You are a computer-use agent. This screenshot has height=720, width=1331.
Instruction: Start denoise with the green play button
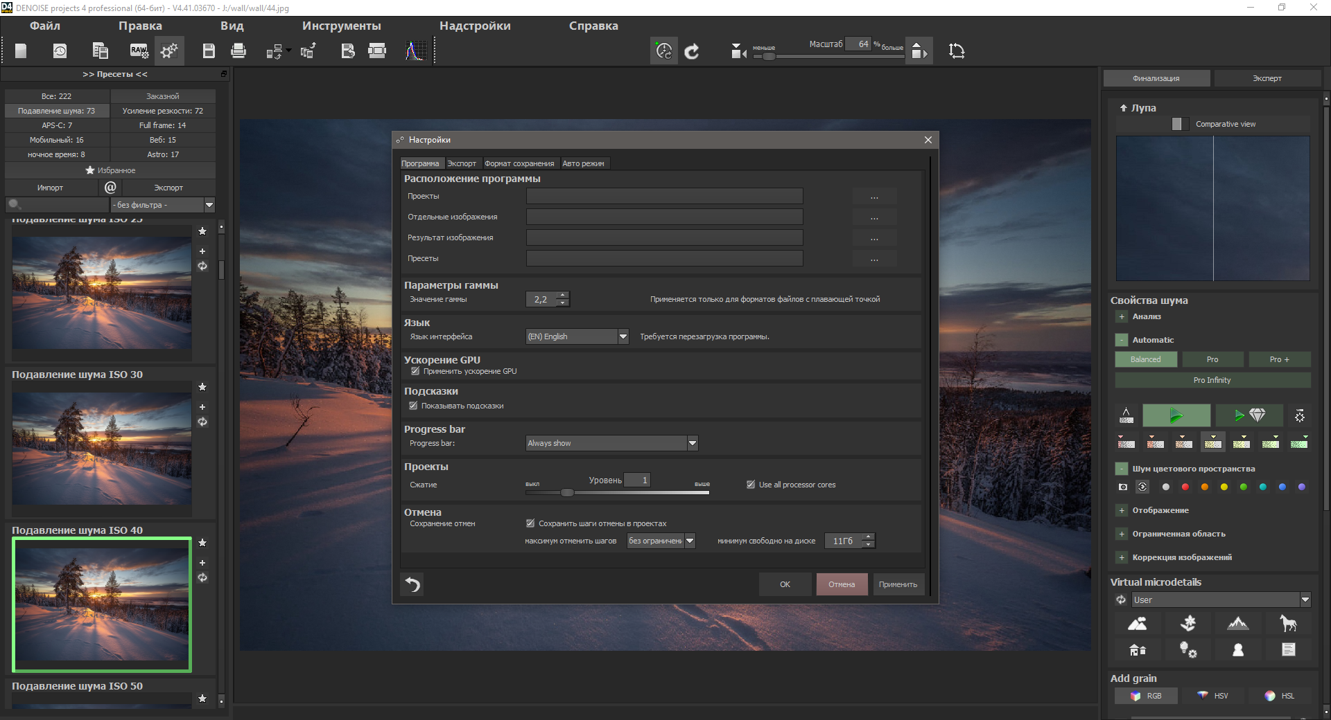tap(1176, 415)
